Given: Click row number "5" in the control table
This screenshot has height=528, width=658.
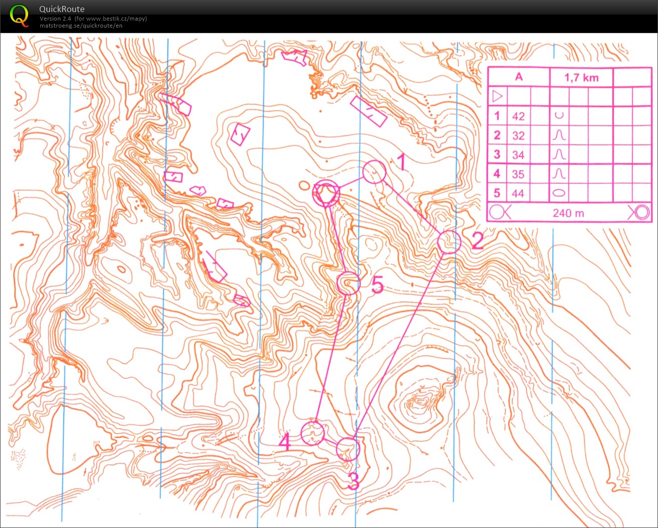Looking at the screenshot, I should click(x=497, y=193).
